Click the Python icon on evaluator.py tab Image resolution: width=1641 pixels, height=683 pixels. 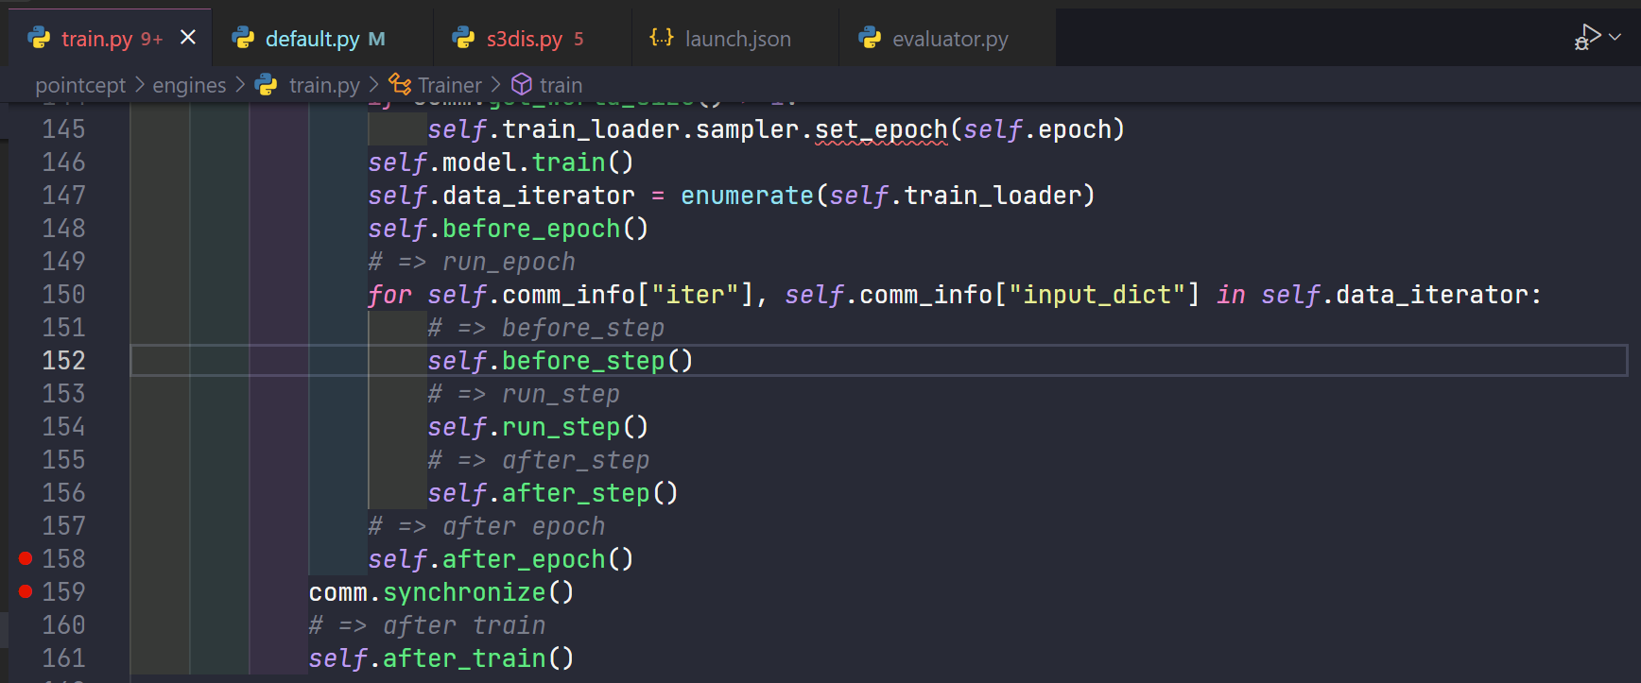coord(870,38)
